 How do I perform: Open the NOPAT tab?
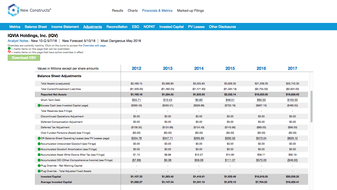point(149,27)
